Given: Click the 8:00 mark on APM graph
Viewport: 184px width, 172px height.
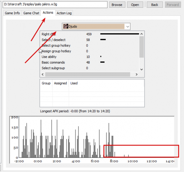Looking at the screenshot, I should 114,161.
